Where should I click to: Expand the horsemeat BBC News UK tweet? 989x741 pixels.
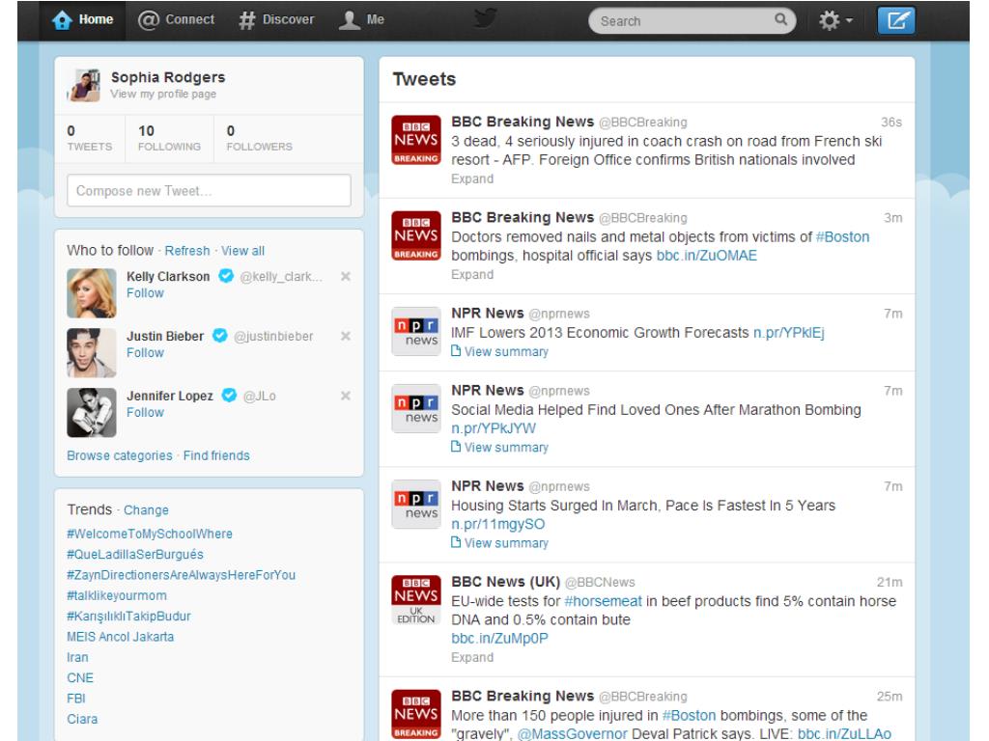(472, 658)
